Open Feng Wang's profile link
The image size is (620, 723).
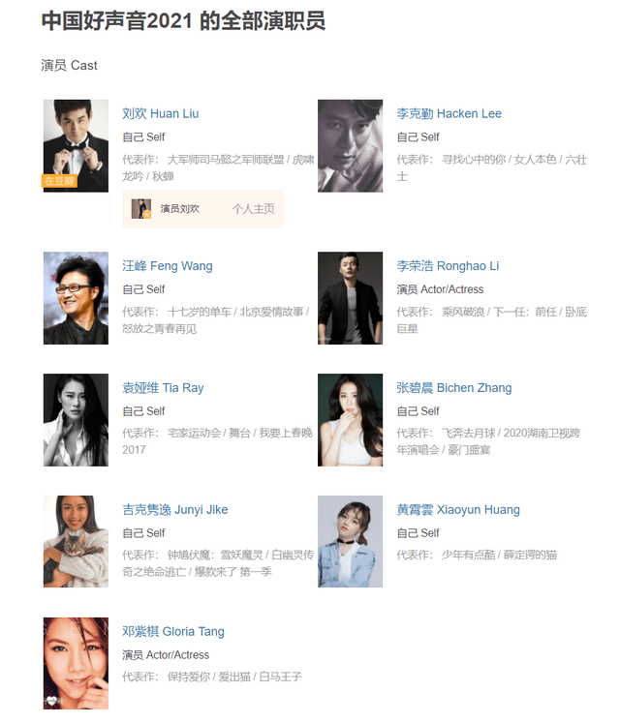[168, 266]
